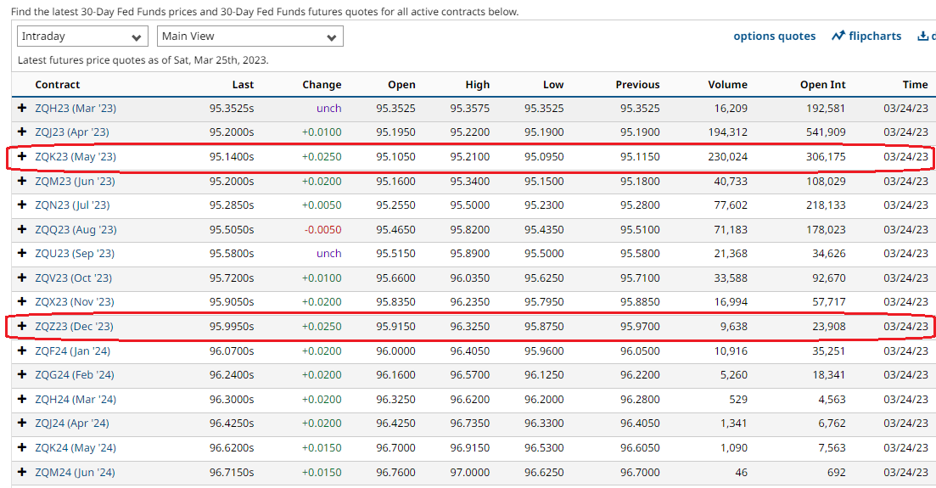Open the Intraday dropdown

pyautogui.click(x=81, y=36)
